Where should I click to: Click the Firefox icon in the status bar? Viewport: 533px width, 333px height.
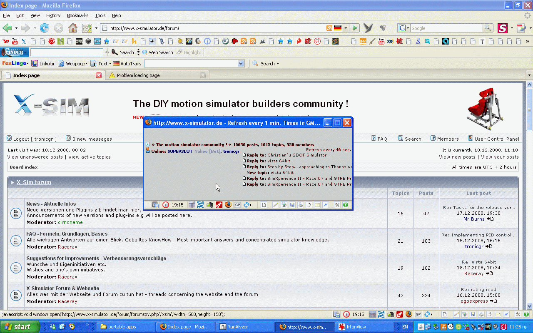(409, 314)
